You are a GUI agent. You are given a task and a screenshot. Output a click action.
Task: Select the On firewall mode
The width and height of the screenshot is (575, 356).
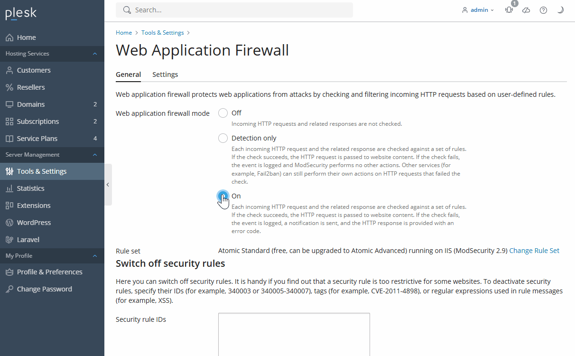tap(223, 196)
